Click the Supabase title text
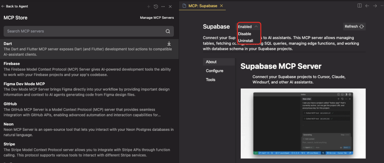 tap(216, 27)
